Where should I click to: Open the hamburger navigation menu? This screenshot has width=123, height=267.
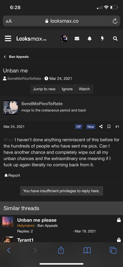point(8,38)
